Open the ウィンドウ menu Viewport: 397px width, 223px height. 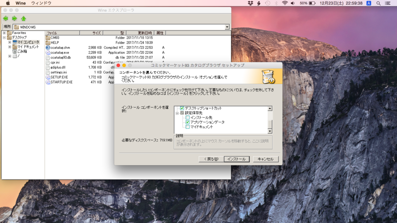[x=41, y=3]
